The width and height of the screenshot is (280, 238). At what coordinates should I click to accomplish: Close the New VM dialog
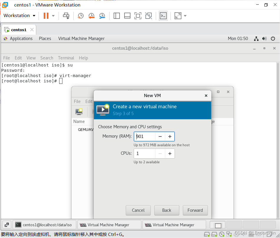point(206,96)
